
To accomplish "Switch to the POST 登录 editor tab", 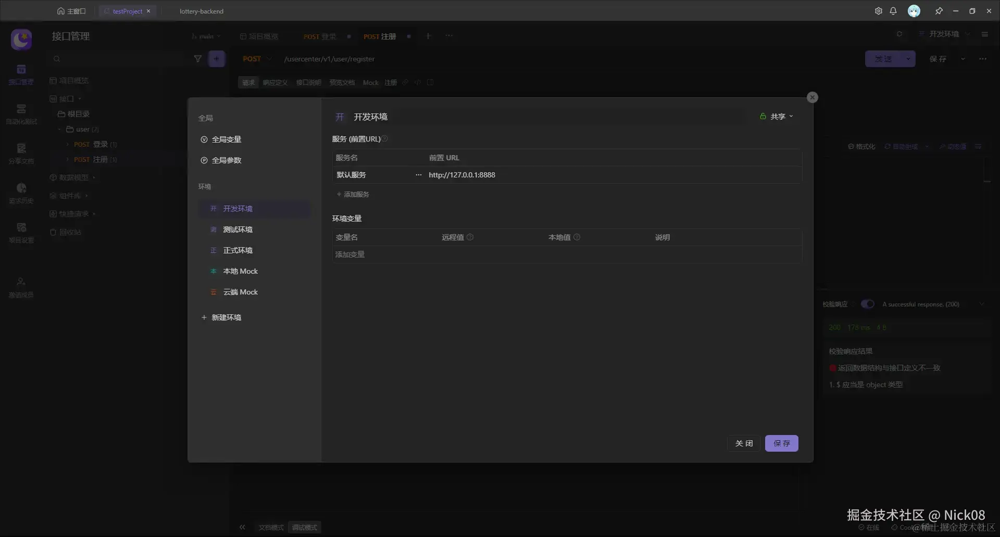I will coord(320,36).
